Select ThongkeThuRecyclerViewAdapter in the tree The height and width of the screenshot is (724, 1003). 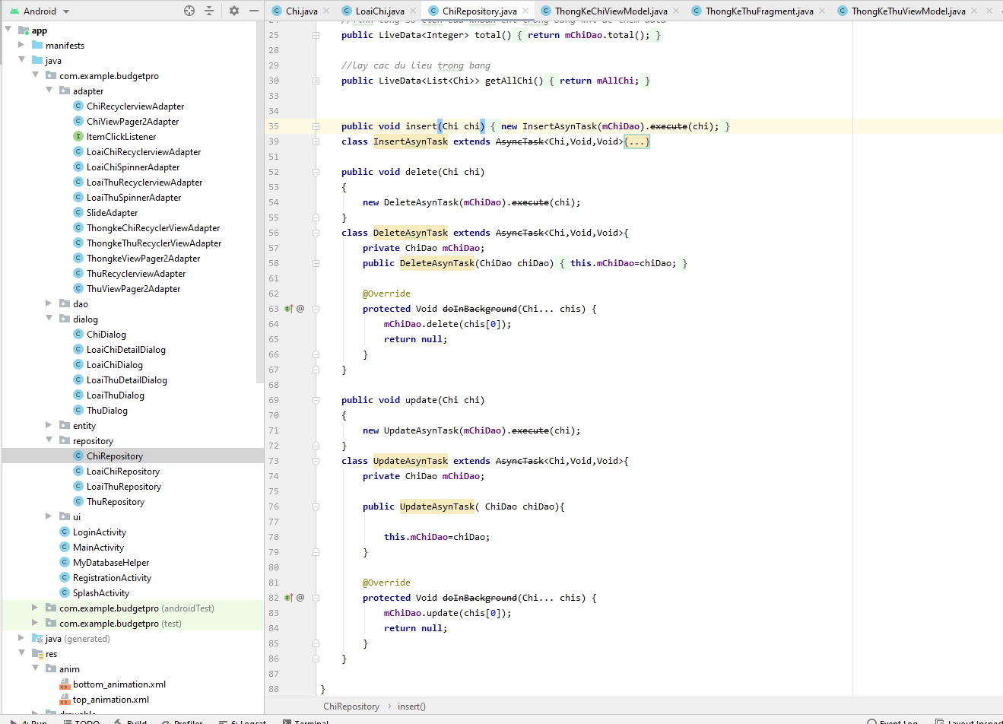154,243
